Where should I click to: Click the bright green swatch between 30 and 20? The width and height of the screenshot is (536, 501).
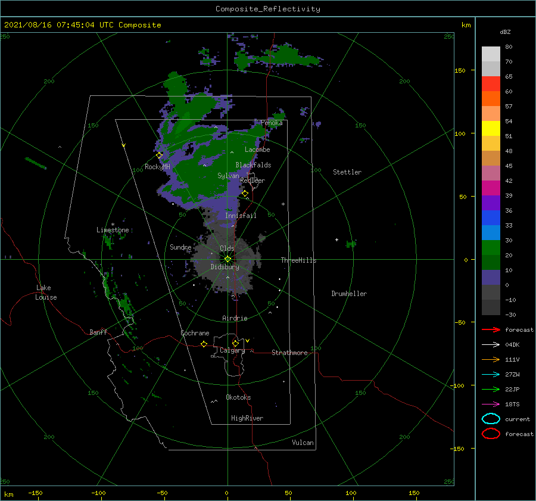click(x=491, y=248)
